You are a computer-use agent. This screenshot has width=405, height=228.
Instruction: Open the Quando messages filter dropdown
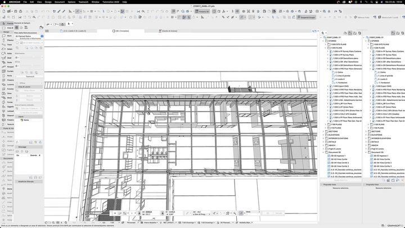click(35, 155)
